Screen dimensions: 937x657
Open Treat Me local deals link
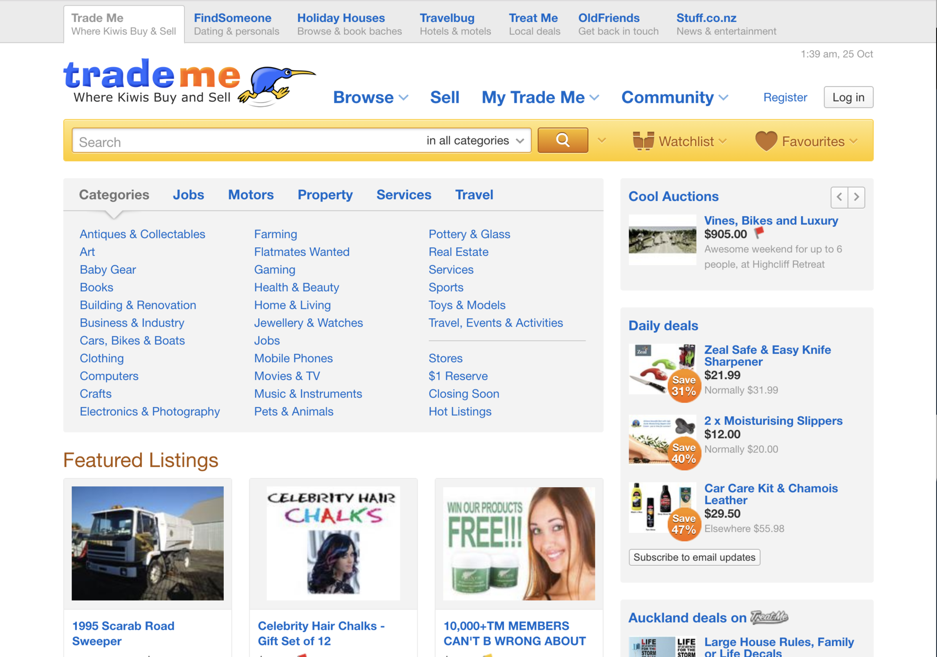[x=535, y=24]
